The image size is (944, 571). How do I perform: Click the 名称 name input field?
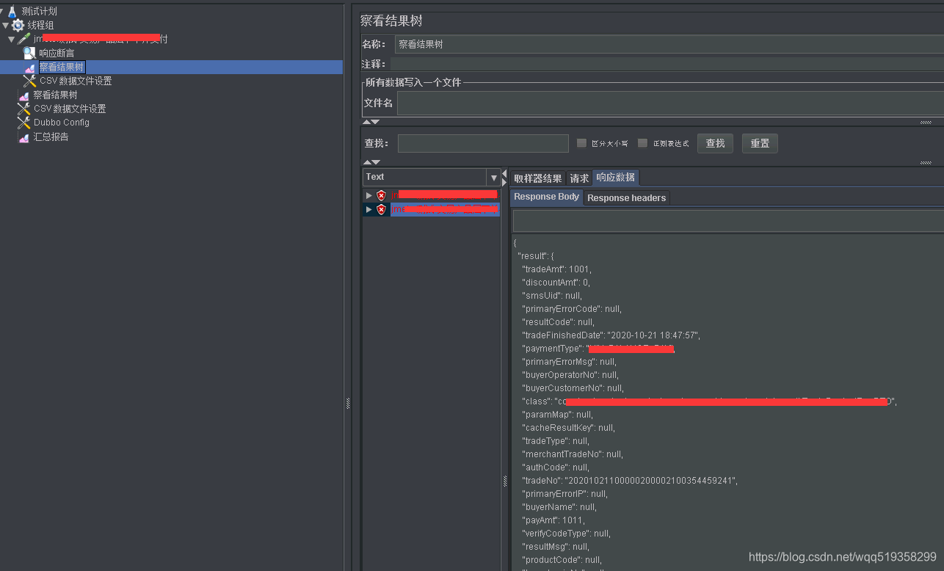tap(669, 44)
